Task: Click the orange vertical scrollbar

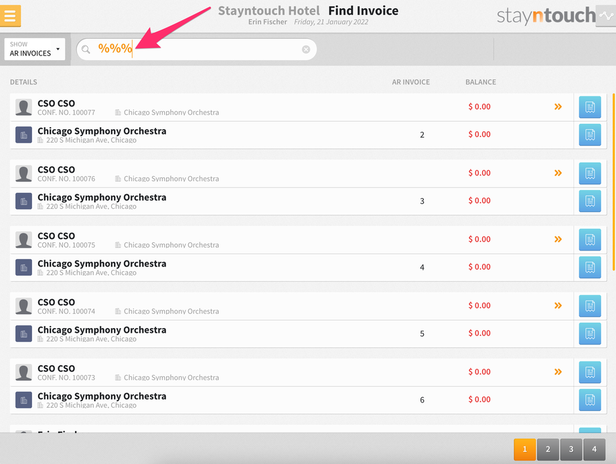Action: [613, 182]
